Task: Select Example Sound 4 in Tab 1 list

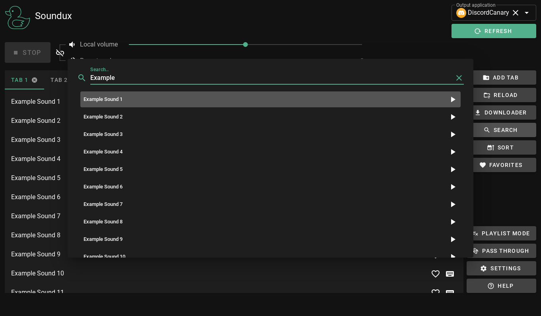Action: [36, 159]
